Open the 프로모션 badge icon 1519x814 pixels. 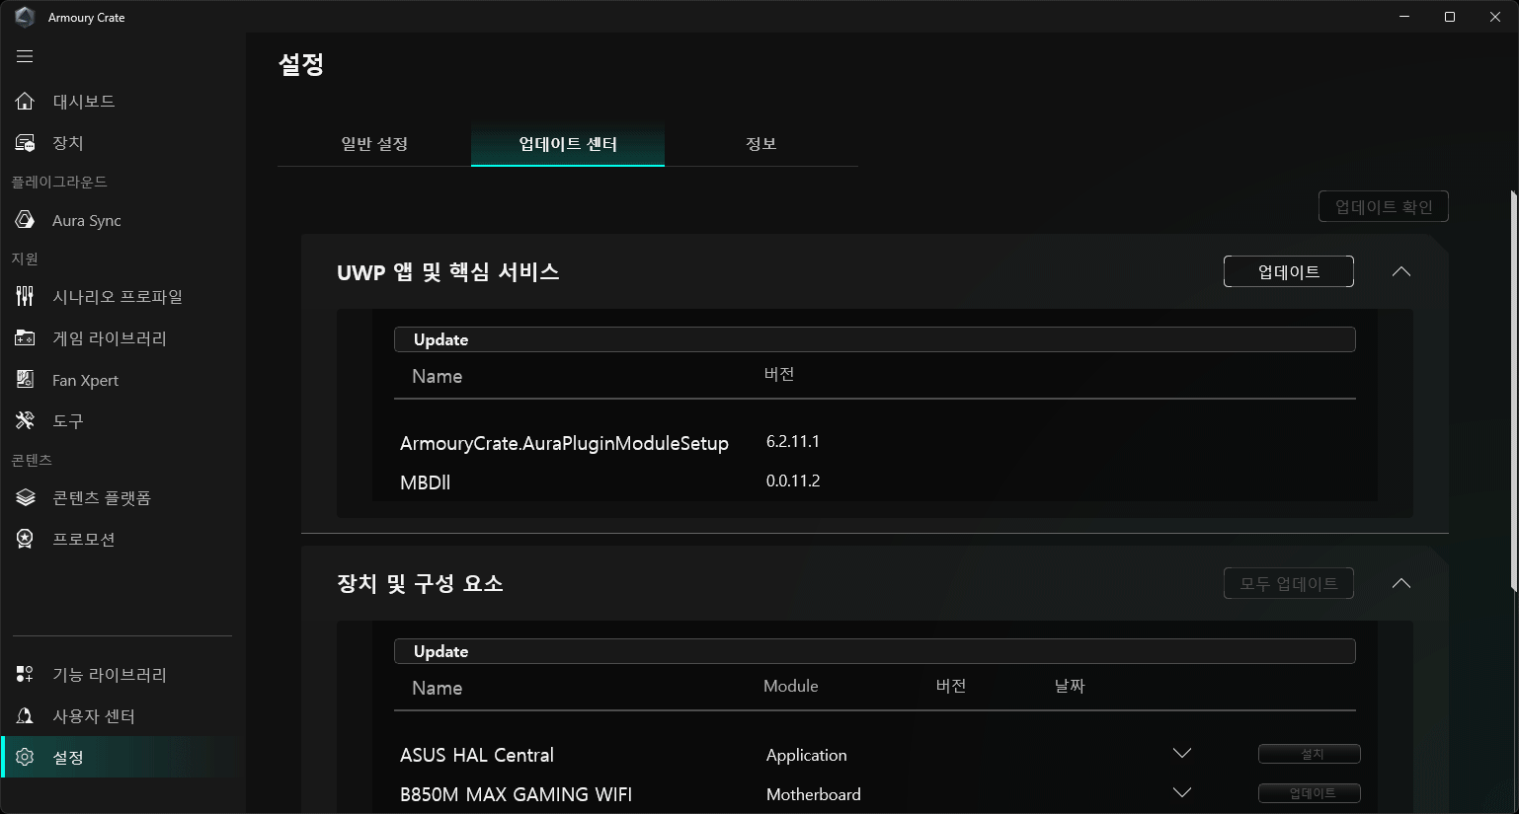(25, 539)
